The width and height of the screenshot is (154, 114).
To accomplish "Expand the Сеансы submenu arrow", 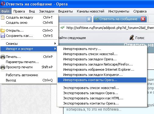I will coord(55,44).
